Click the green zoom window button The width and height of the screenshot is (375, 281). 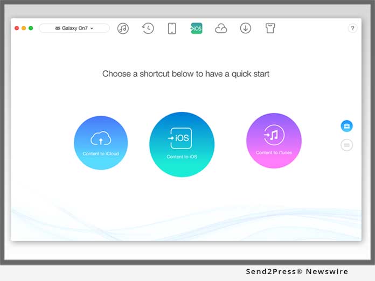click(x=31, y=28)
